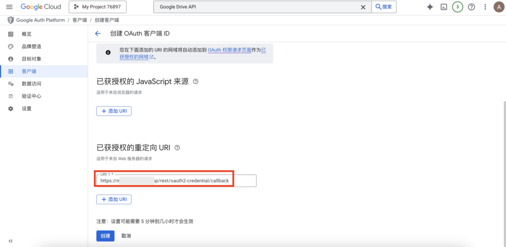Image resolution: width=506 pixels, height=247 pixels.
Task: Select the 概览 sidebar item
Action: click(26, 34)
